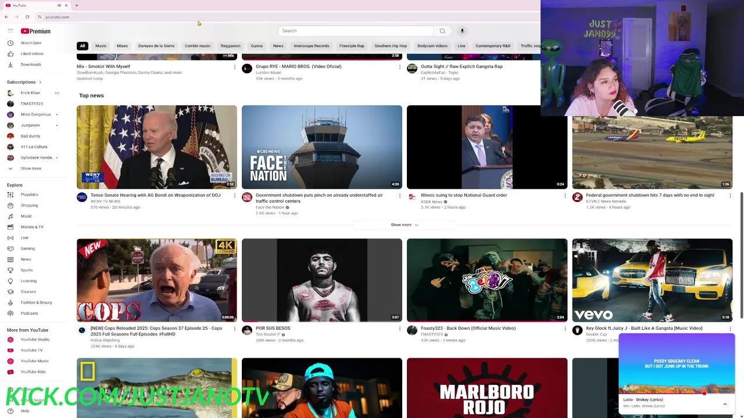Focus the YouTube search field
The width and height of the screenshot is (744, 418).
tap(355, 31)
